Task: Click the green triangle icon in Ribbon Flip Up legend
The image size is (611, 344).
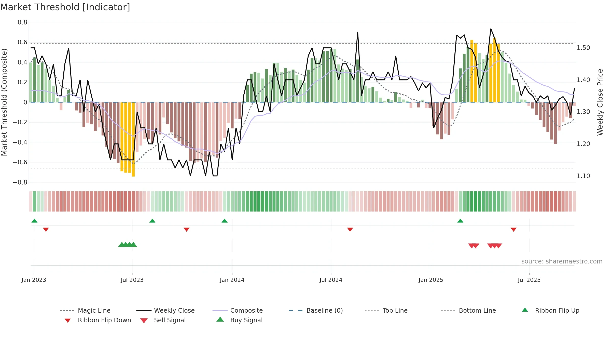Action: (525, 310)
